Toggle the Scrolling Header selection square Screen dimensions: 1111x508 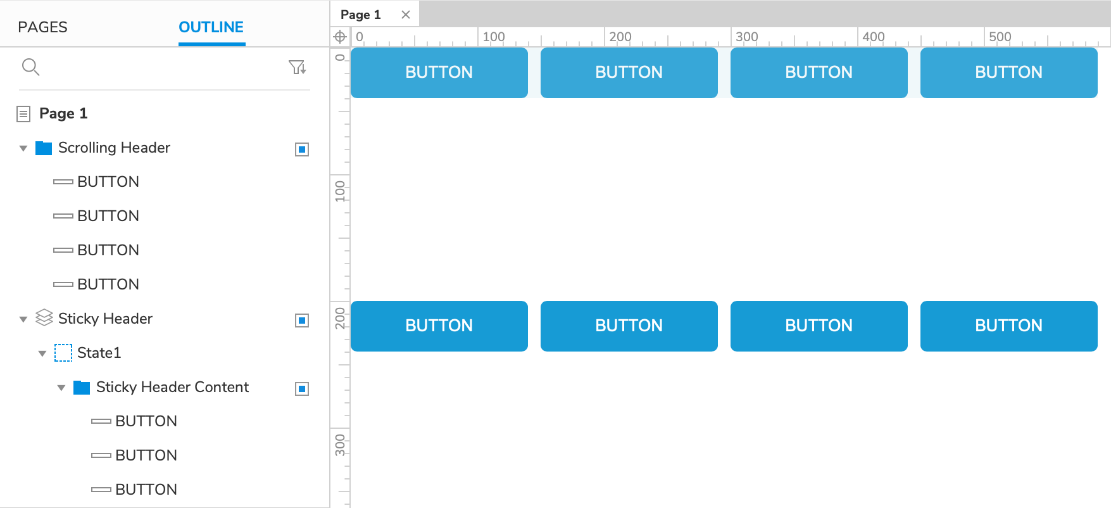click(x=302, y=149)
